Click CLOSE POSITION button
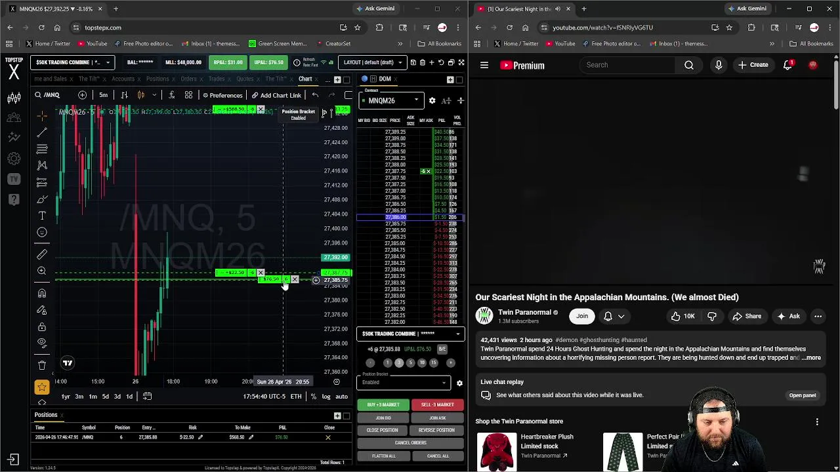Image resolution: width=840 pixels, height=472 pixels. [383, 430]
